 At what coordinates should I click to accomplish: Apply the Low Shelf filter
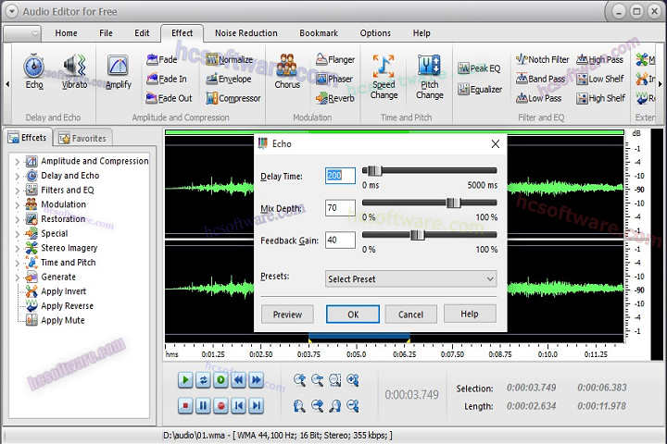pos(600,79)
